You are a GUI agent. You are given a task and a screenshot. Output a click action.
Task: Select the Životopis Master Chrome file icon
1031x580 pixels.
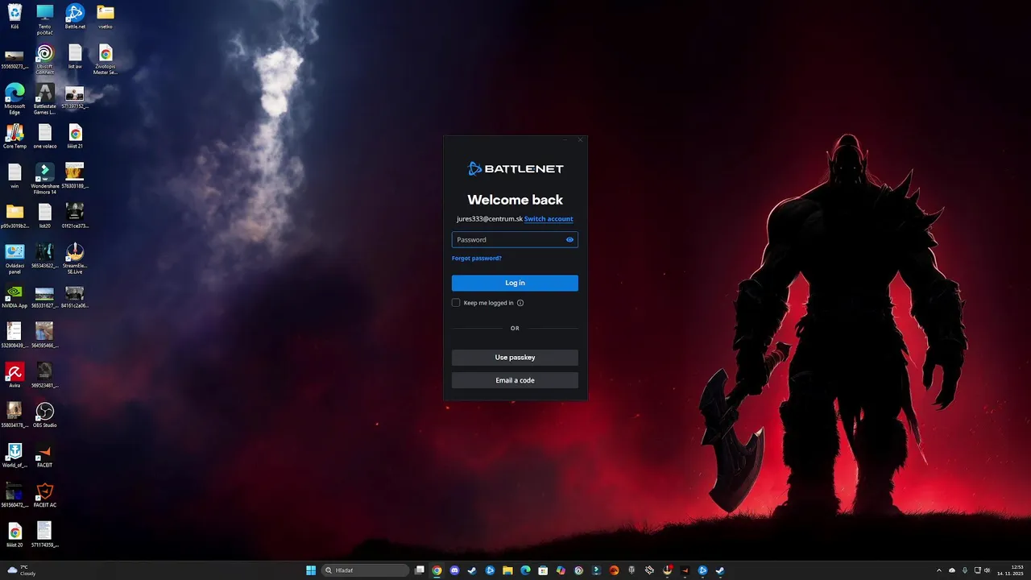[x=105, y=60]
